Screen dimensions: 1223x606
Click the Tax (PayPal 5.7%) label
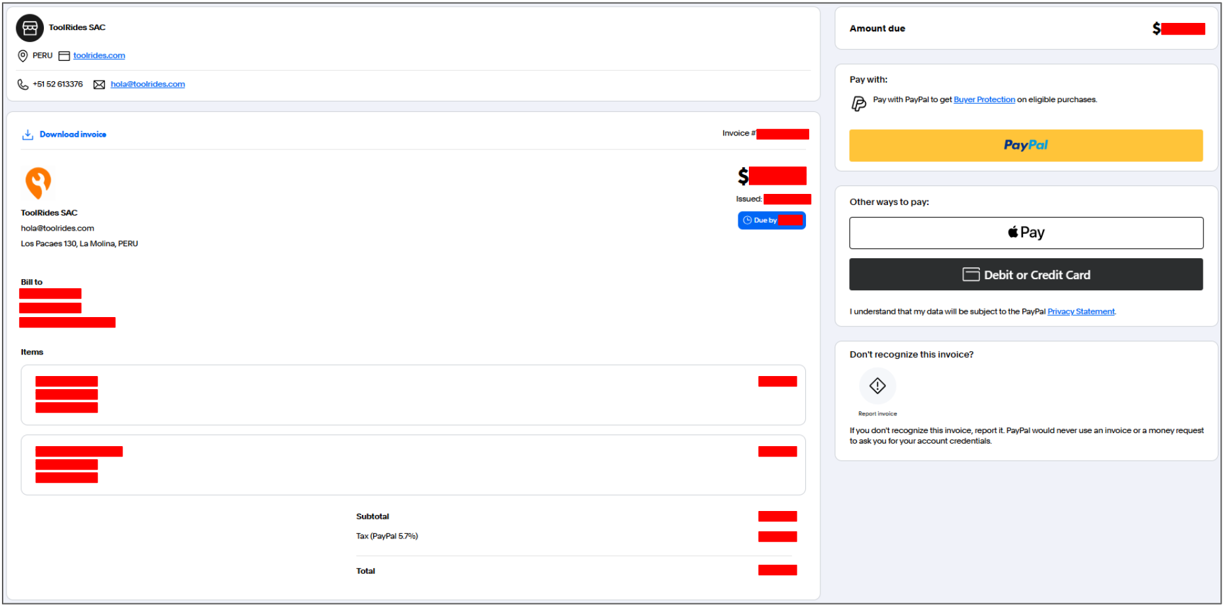(387, 537)
